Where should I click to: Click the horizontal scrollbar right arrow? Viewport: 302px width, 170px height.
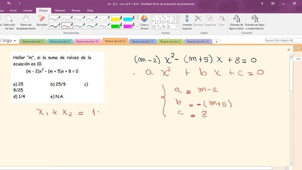point(287,168)
